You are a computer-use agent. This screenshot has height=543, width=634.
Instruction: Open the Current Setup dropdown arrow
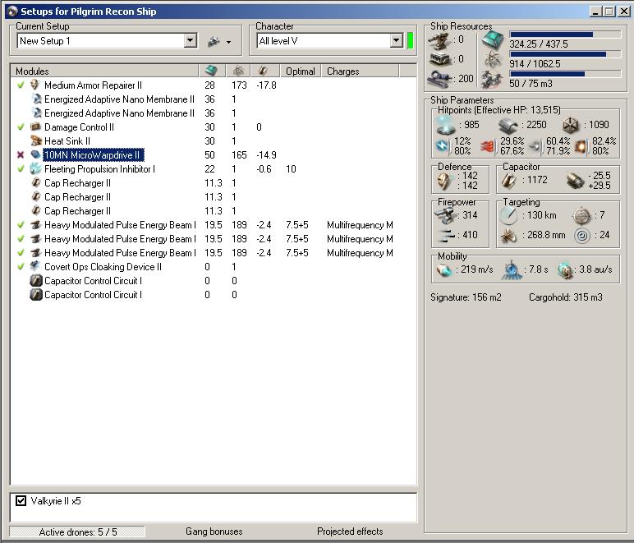click(190, 40)
